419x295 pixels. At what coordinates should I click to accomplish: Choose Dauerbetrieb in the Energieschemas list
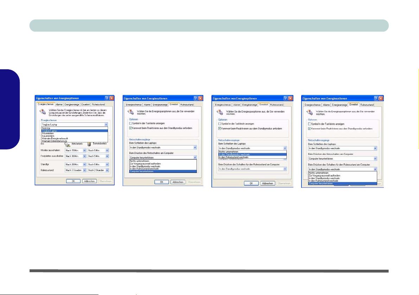(75, 136)
